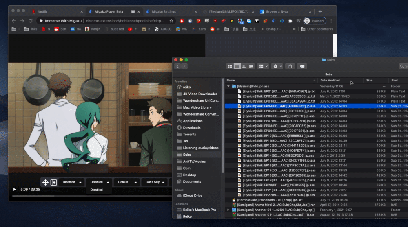Select Disabled option in open dropdown list
Viewport: 408px width, 227px height.
click(97, 190)
